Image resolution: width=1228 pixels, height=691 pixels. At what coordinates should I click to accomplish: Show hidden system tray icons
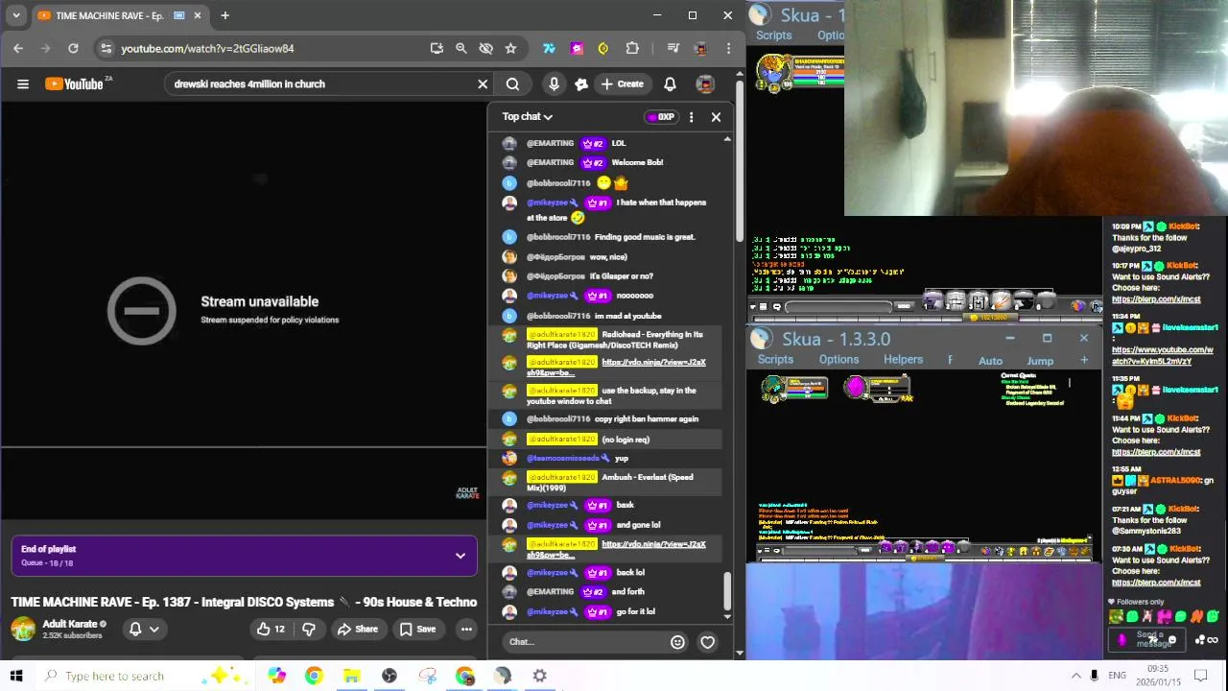1076,676
